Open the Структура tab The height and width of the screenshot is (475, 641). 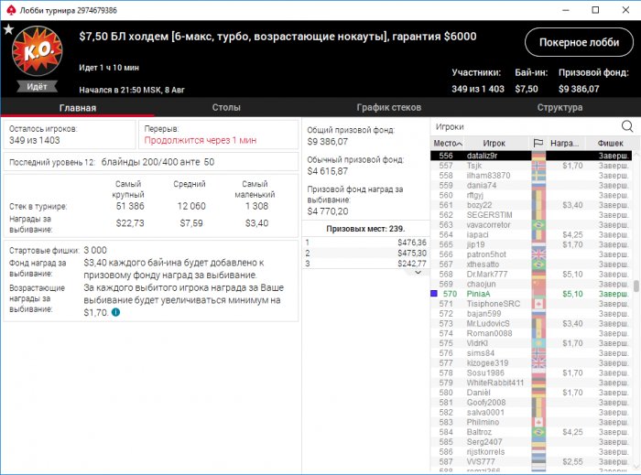click(560, 107)
